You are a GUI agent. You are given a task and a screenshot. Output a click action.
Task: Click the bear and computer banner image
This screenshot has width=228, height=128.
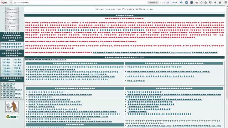tap(12, 107)
